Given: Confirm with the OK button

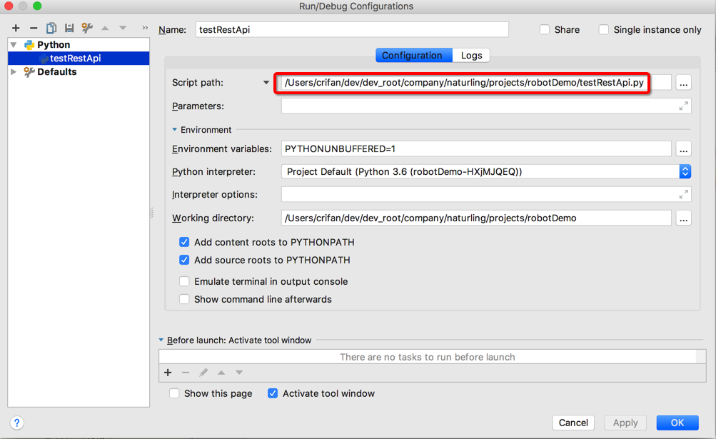Looking at the screenshot, I should [677, 423].
